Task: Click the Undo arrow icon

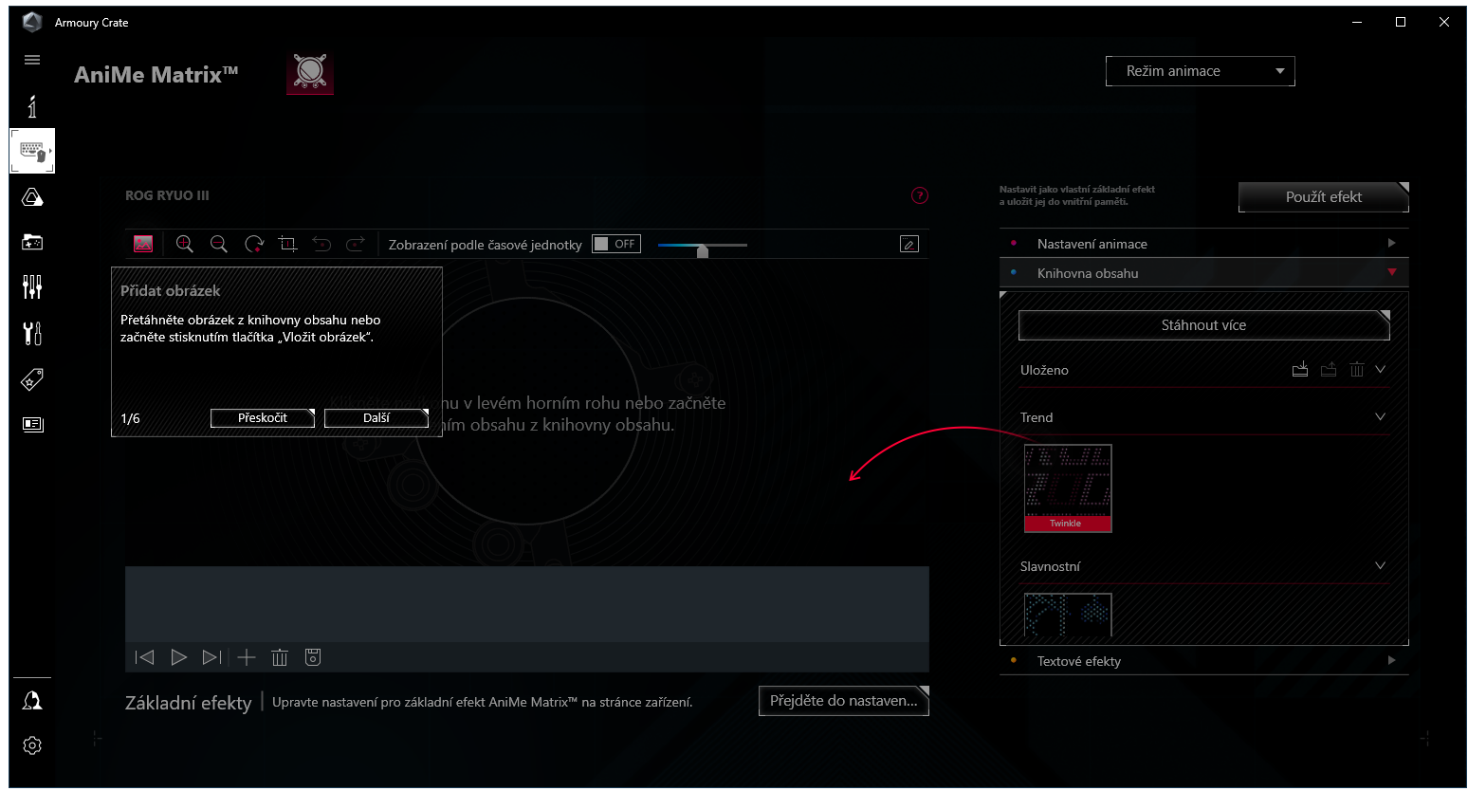Action: pos(321,244)
